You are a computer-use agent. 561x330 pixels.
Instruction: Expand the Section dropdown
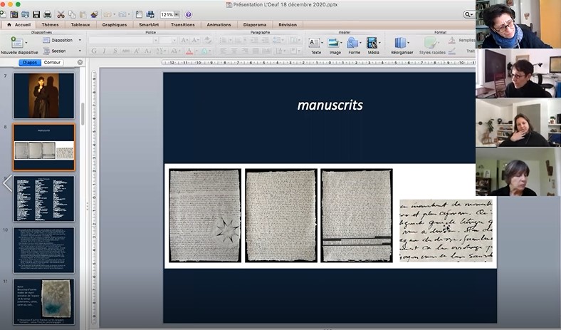click(79, 51)
